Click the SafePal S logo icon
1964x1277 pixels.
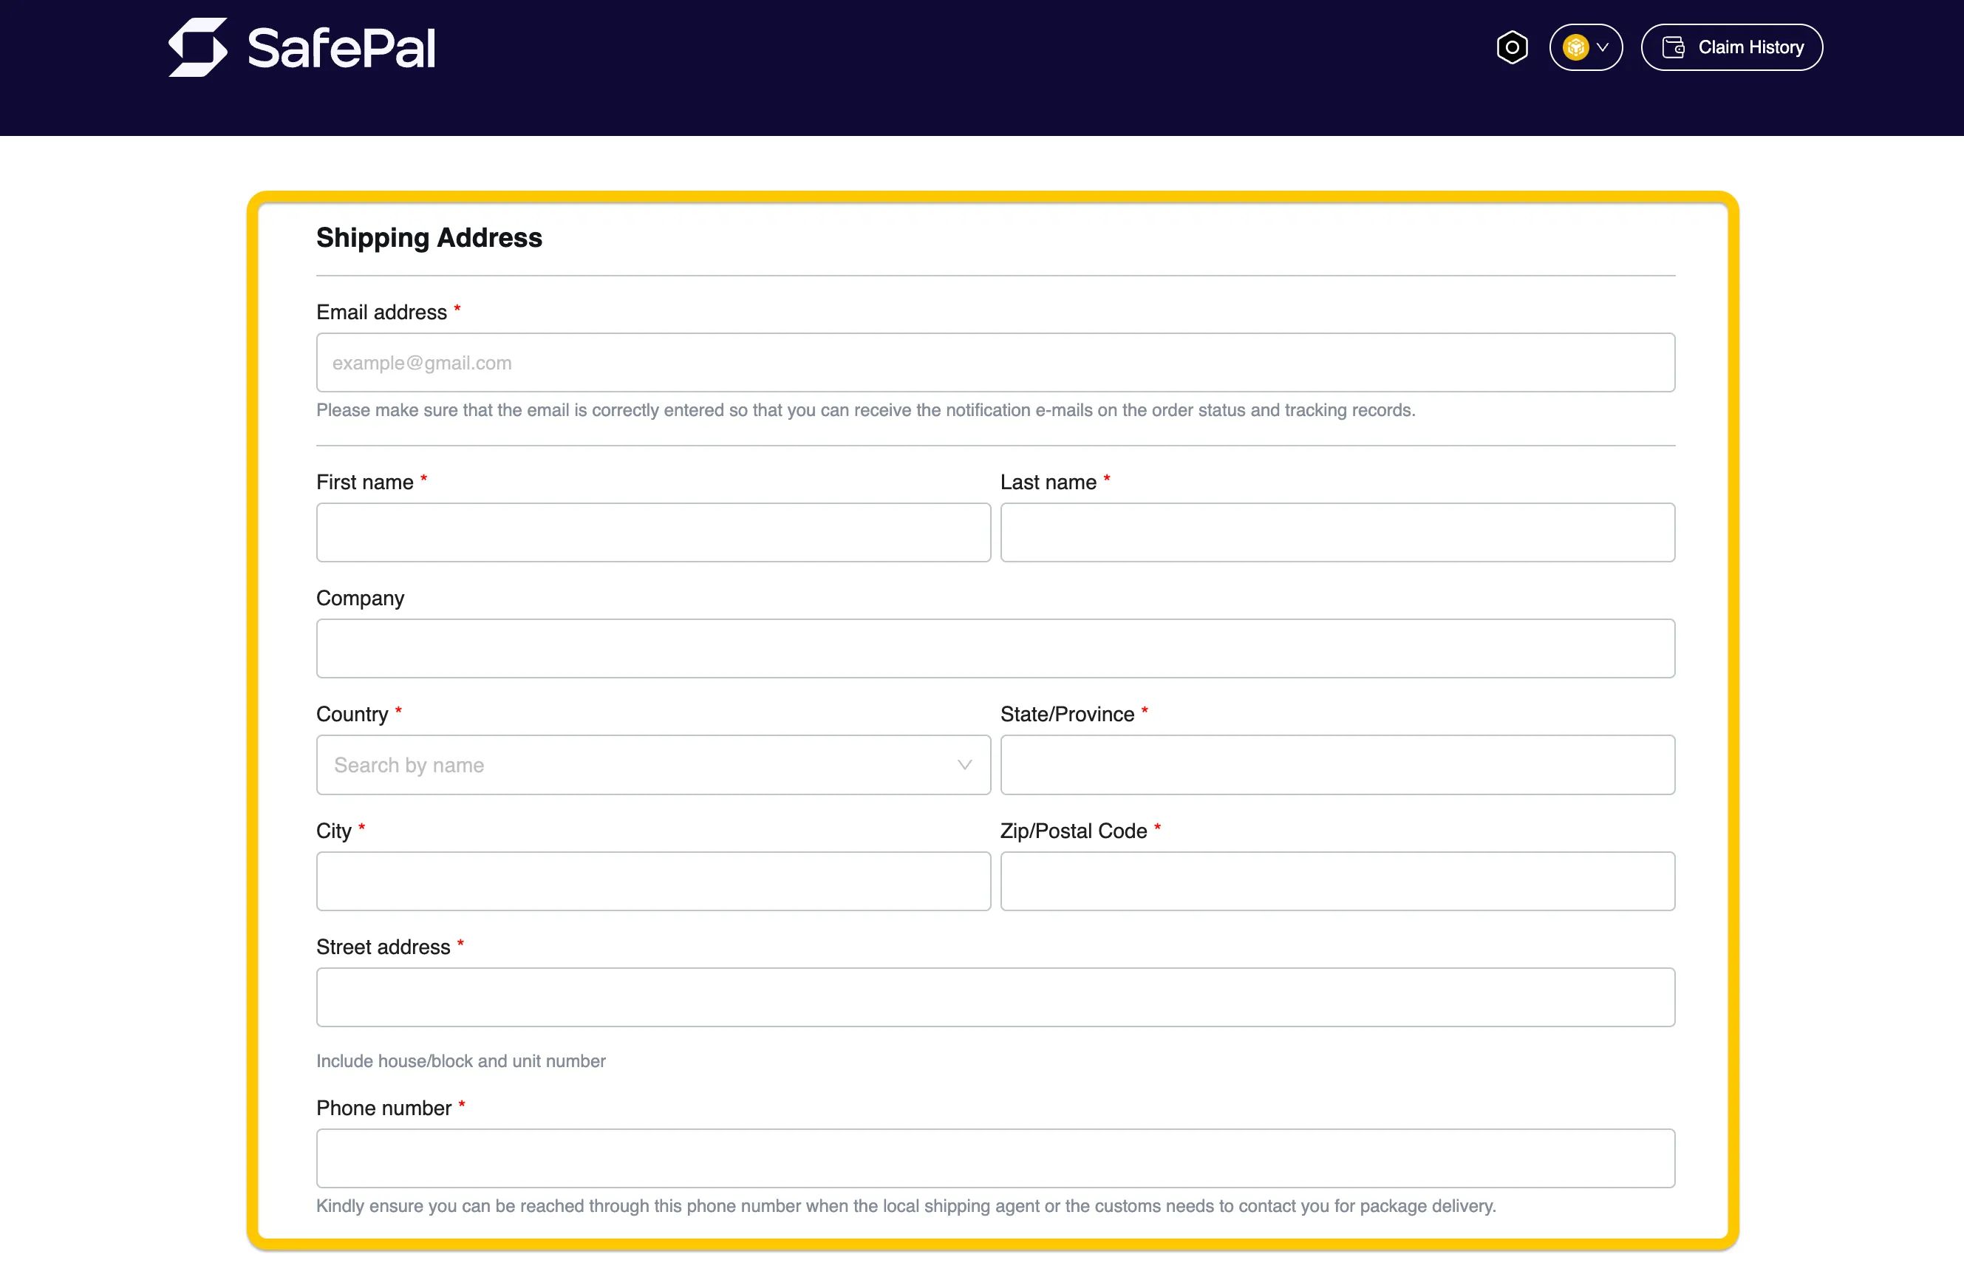pos(198,47)
